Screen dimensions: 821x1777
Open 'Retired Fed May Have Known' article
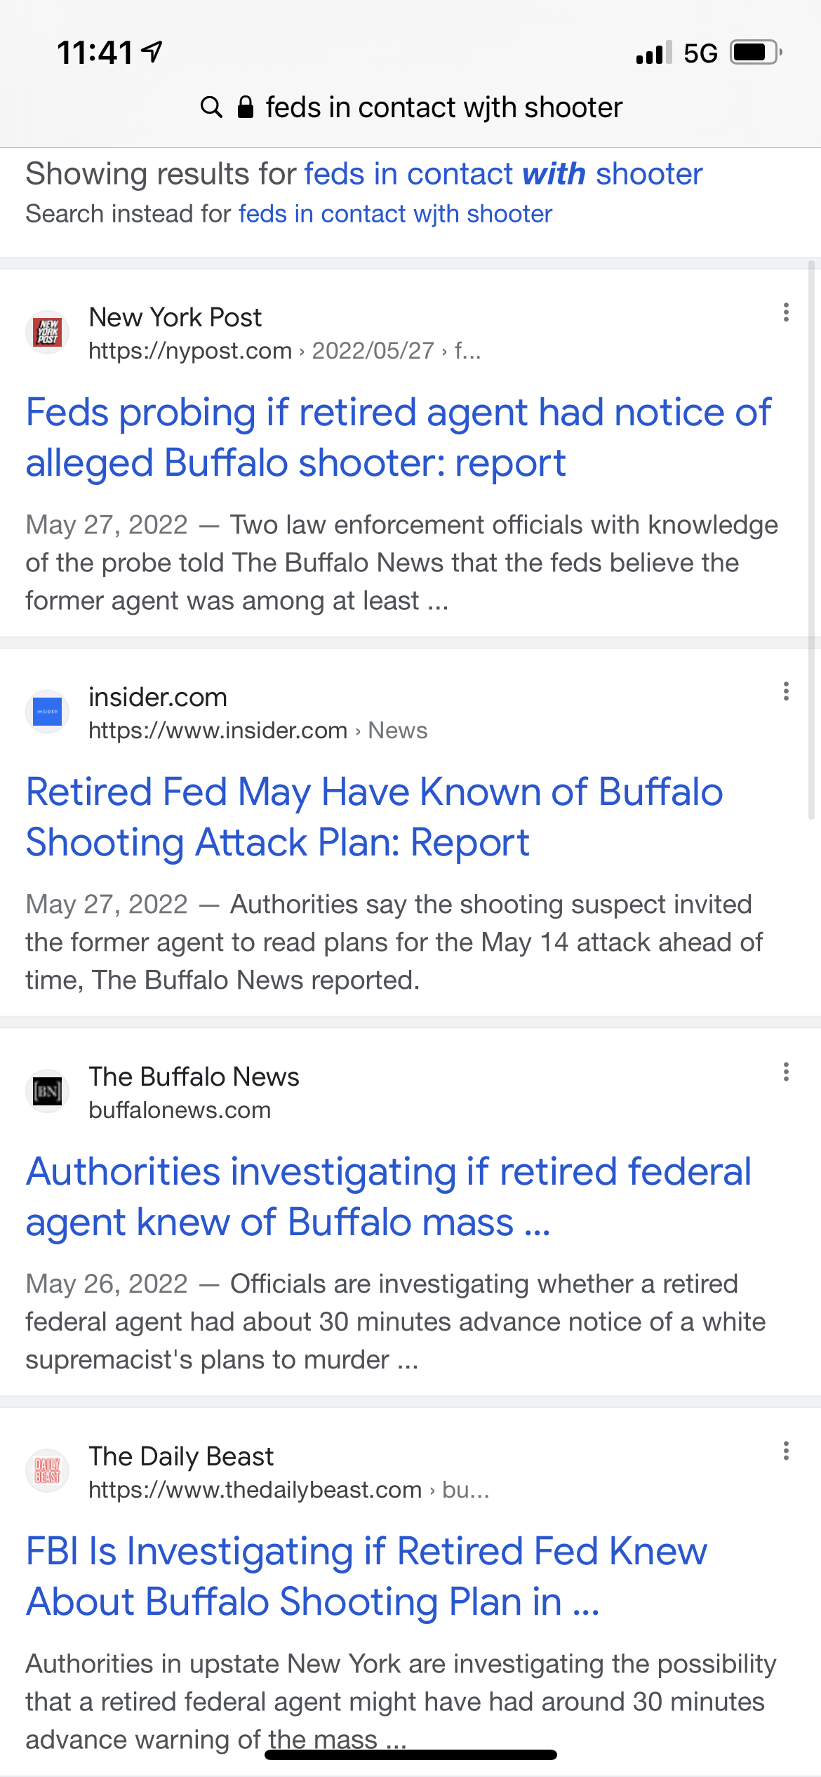coord(374,817)
